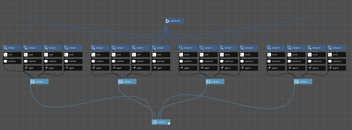Viewport: 352px width, 130px height.
Task: Select the rect2 node
Action: tap(32, 55)
